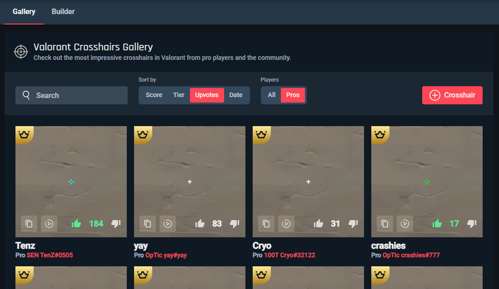The image size is (499, 289).
Task: Open the crashies green crosshair thumbnail
Action: click(427, 181)
